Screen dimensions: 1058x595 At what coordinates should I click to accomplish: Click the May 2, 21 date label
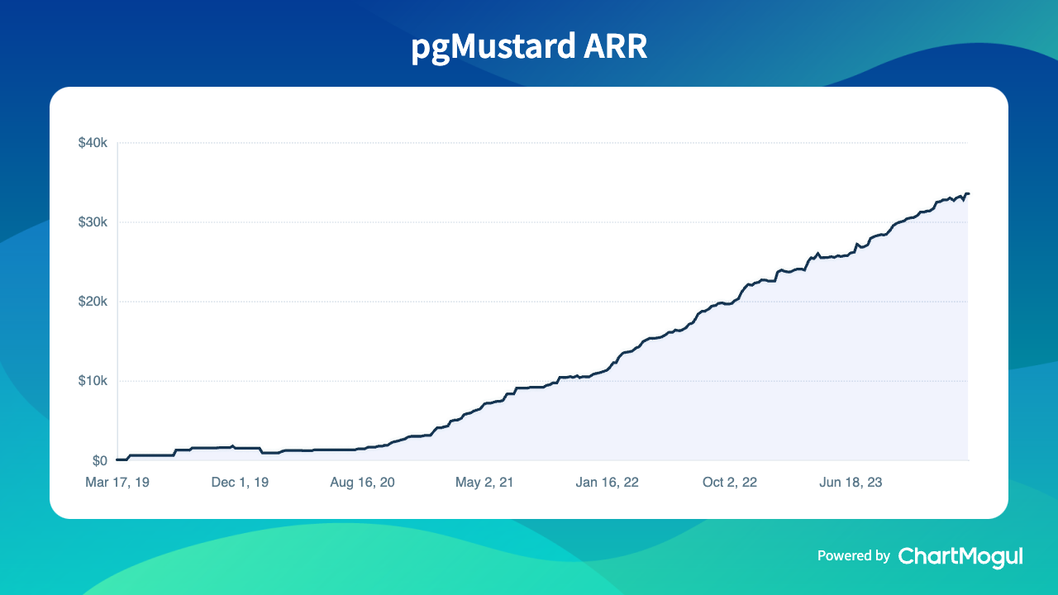coord(484,483)
